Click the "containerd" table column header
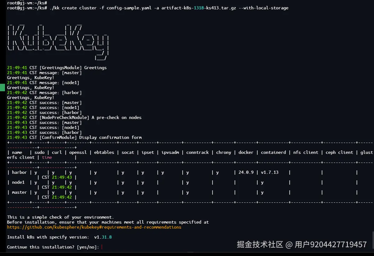 point(273,153)
